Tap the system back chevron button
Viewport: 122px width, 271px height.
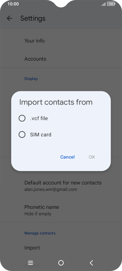tap(91, 263)
